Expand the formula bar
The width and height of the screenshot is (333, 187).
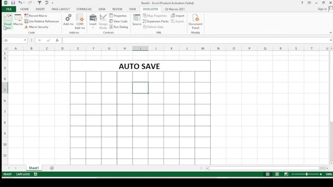click(331, 41)
